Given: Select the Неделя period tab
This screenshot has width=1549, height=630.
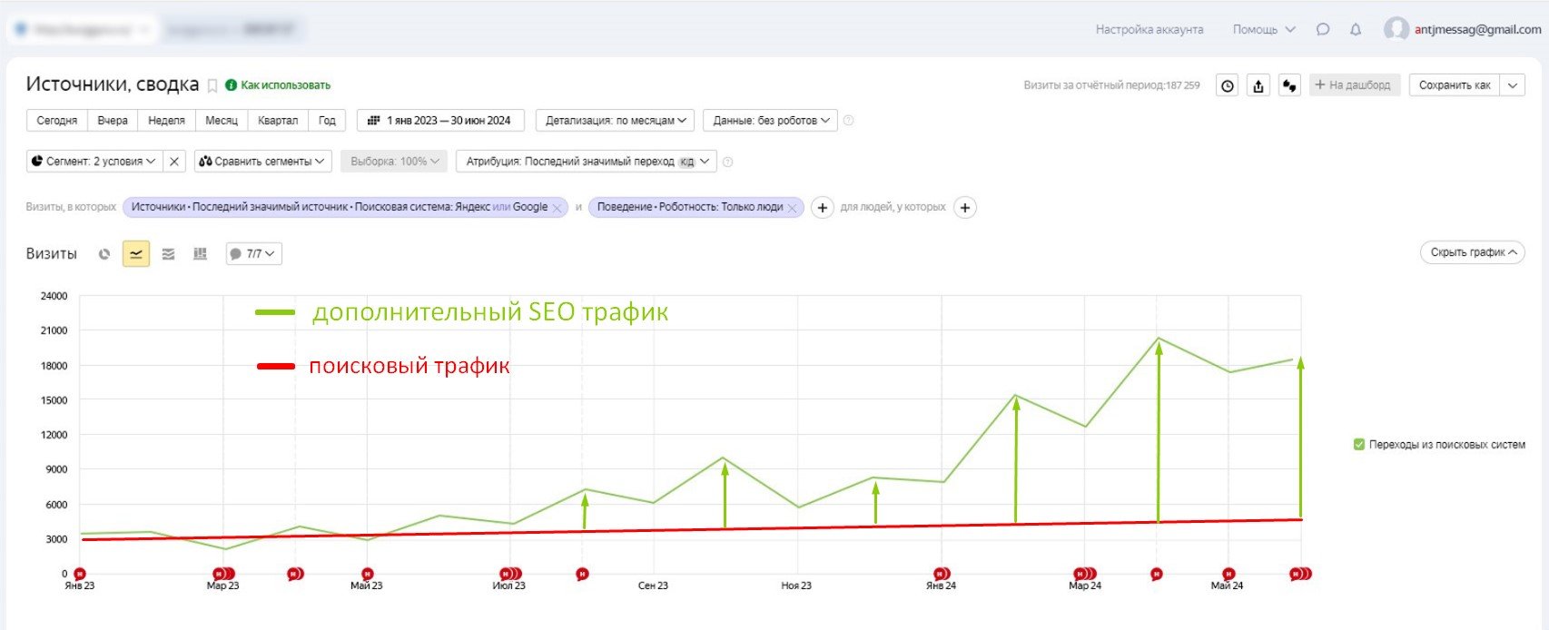Looking at the screenshot, I should point(166,121).
